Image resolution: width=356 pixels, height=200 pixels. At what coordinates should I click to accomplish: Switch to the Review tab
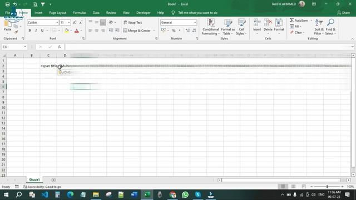coord(111,13)
